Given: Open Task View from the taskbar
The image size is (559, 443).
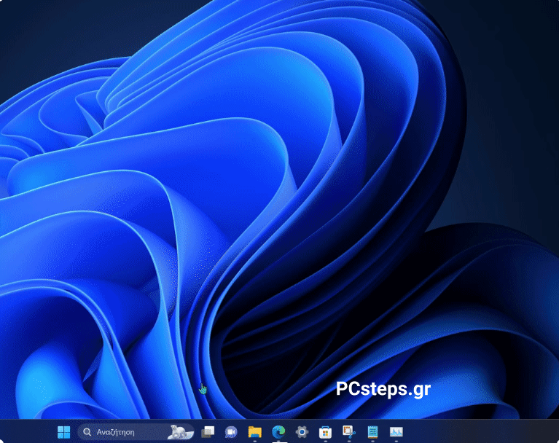Looking at the screenshot, I should click(208, 432).
